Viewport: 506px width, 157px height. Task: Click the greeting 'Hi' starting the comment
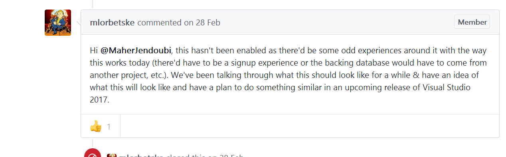tap(94, 51)
